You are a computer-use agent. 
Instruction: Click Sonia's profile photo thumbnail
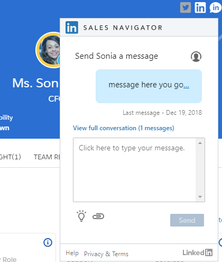point(48,50)
